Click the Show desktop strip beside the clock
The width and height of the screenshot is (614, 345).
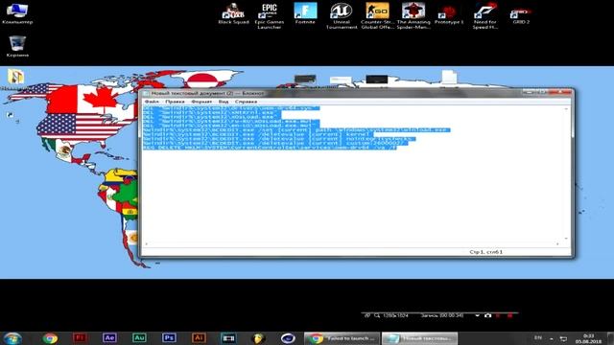610,338
